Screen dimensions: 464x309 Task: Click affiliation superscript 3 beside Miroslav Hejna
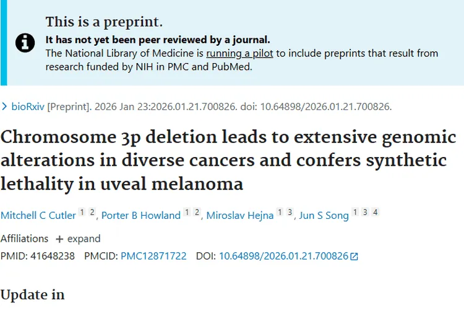click(290, 213)
